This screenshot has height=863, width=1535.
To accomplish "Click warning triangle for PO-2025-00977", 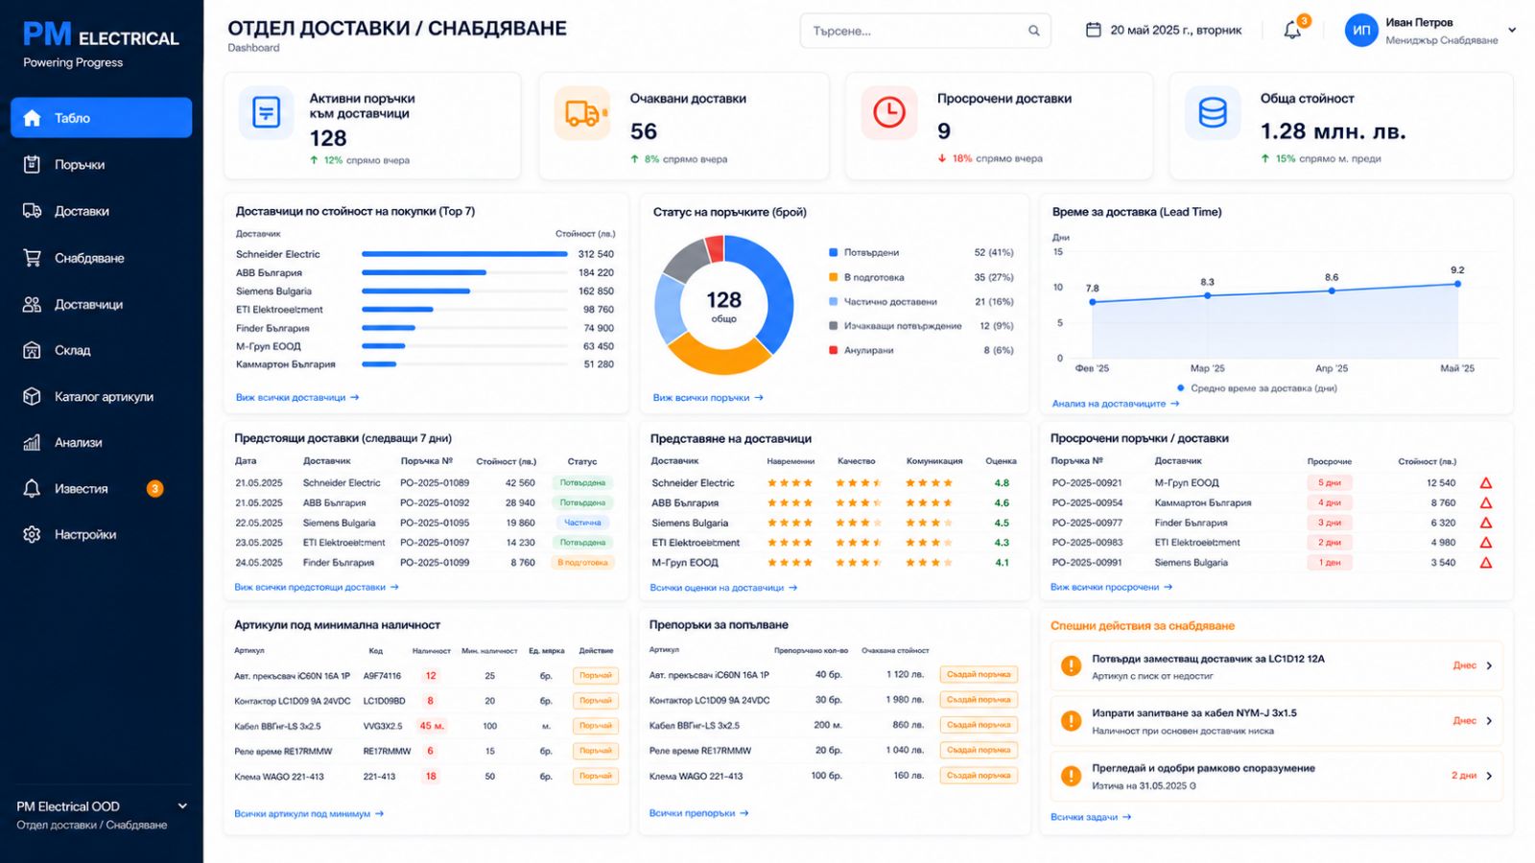I will (1485, 523).
